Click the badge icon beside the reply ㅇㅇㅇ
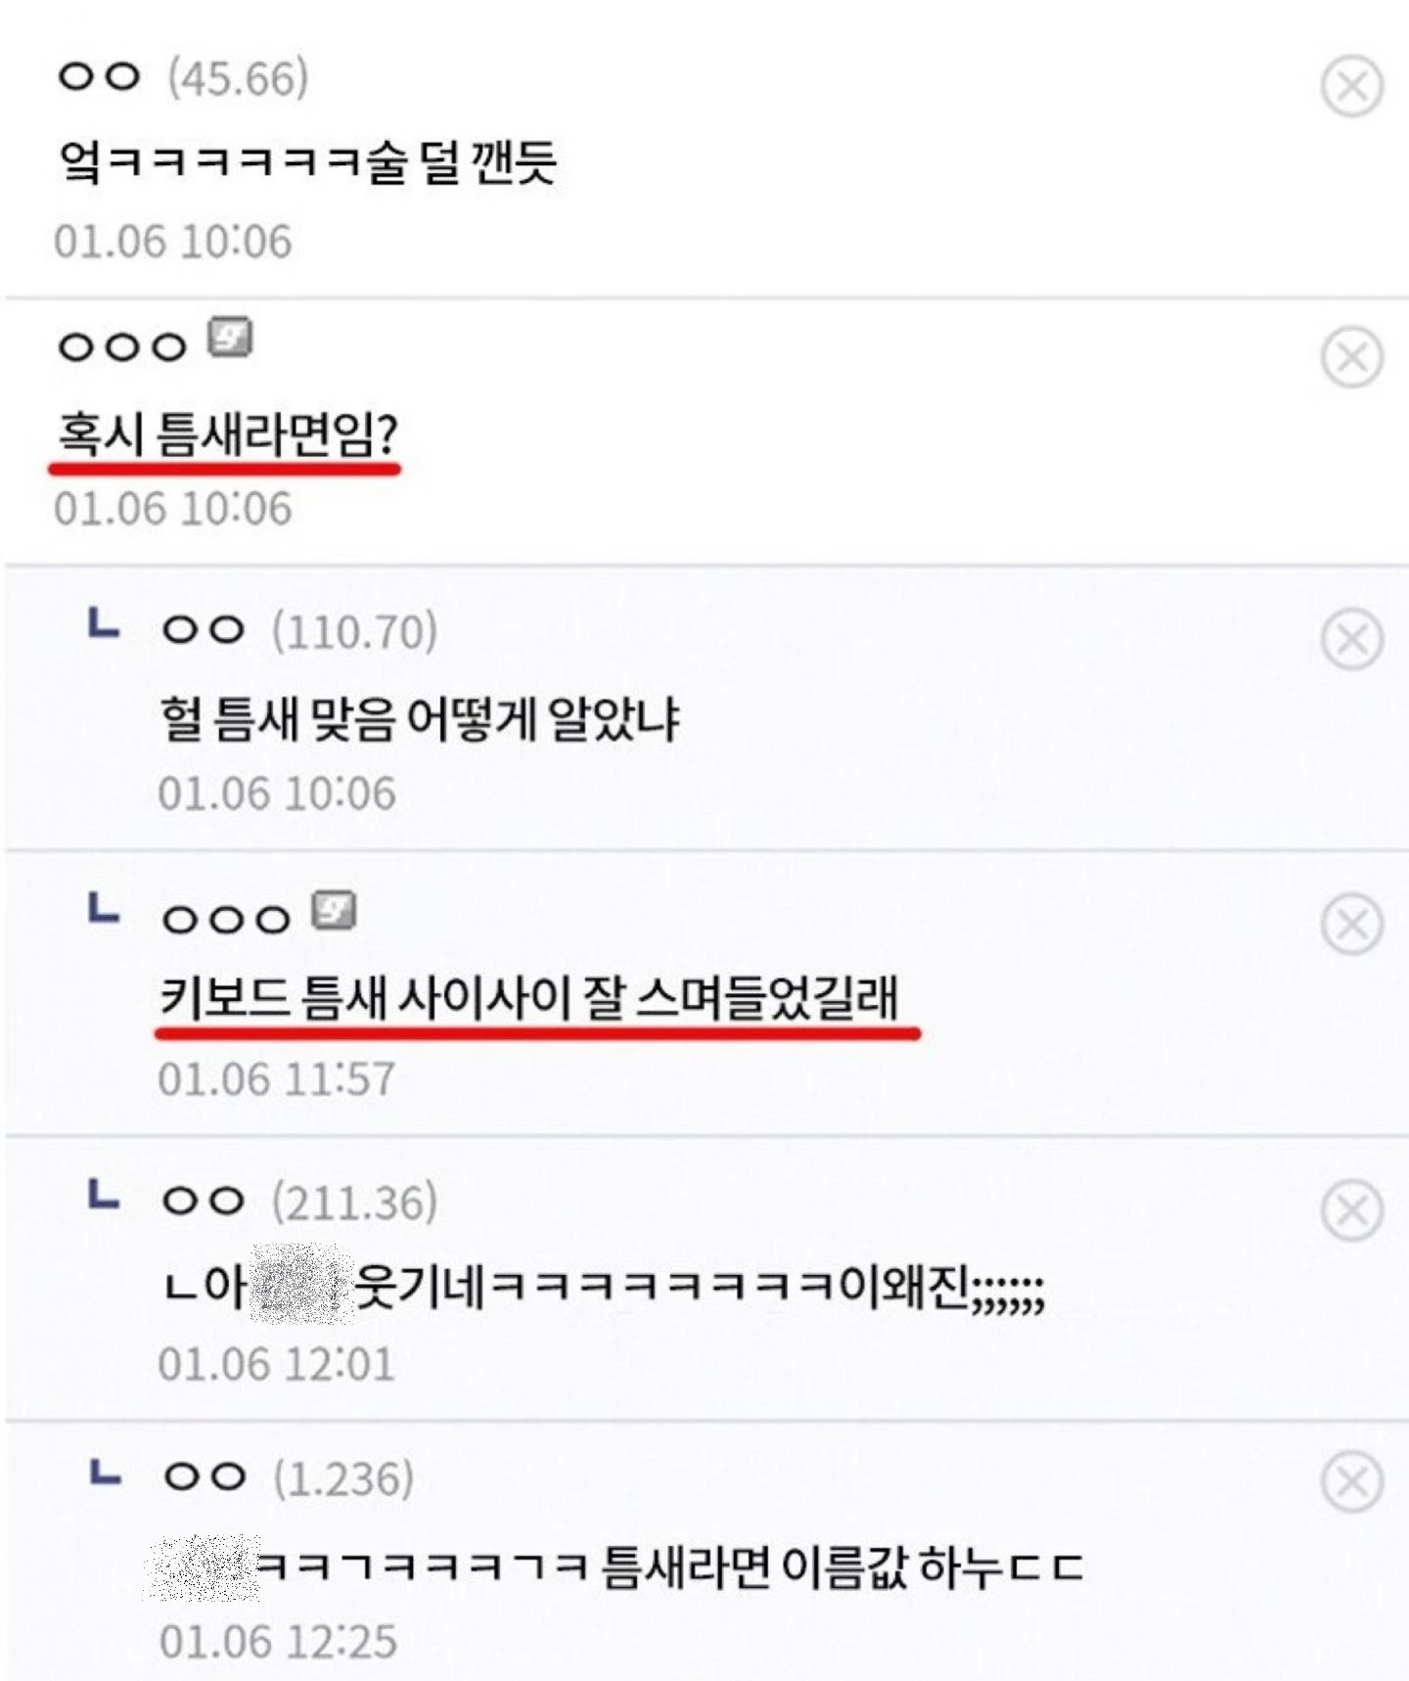The width and height of the screenshot is (1409, 1681). tap(334, 910)
